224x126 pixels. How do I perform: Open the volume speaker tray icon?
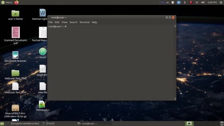[x=203, y=2]
